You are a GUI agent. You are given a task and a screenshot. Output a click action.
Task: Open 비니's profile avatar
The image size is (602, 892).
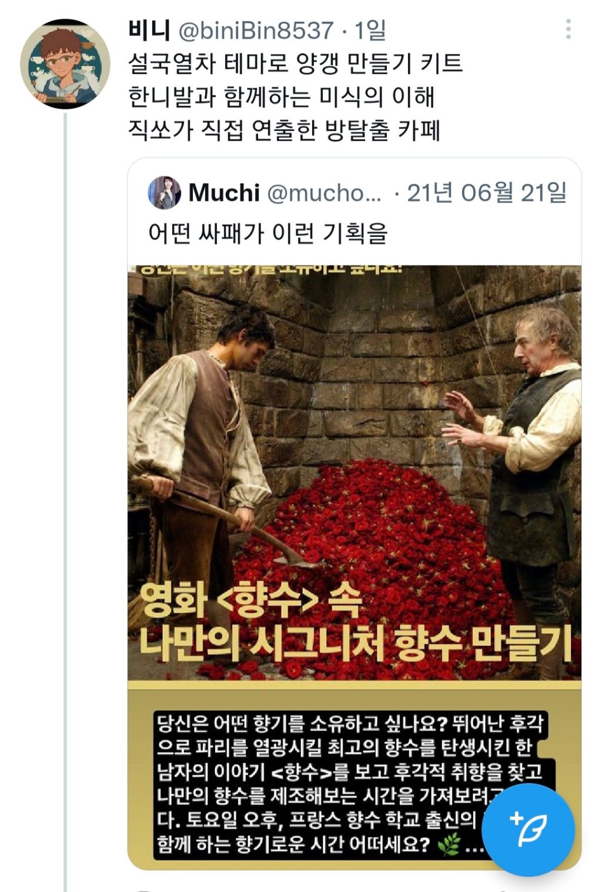(x=65, y=64)
